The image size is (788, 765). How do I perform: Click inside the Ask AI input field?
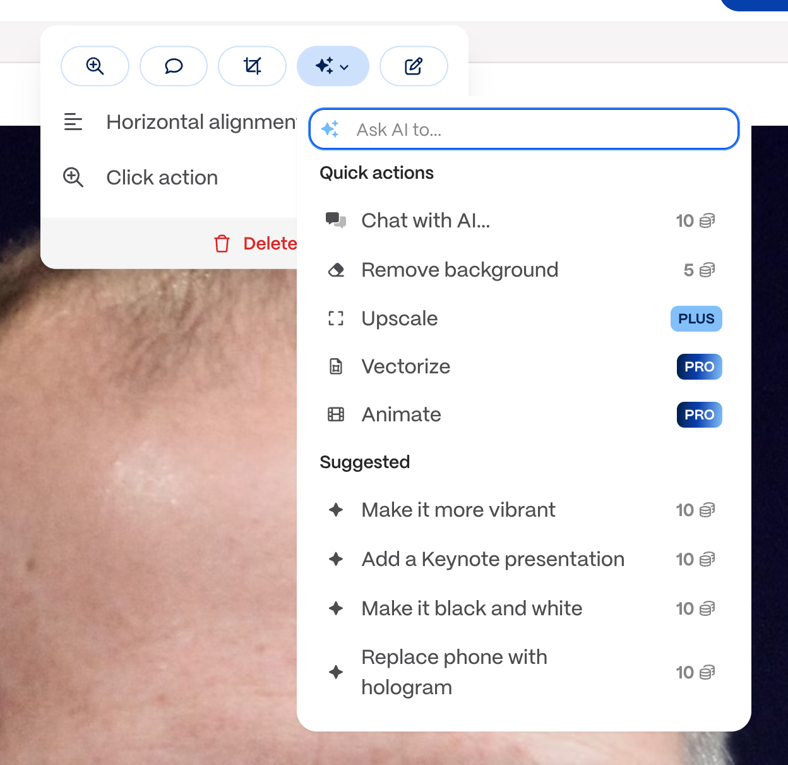(x=523, y=129)
